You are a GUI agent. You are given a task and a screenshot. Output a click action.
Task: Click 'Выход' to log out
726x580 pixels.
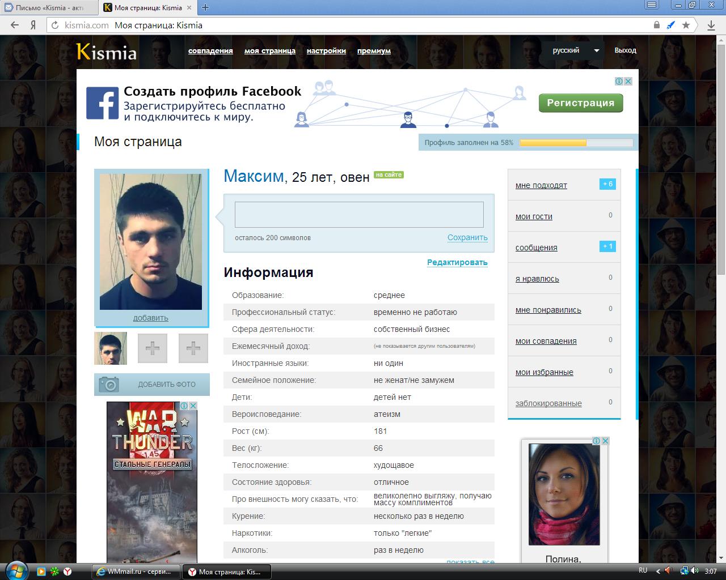coord(625,50)
